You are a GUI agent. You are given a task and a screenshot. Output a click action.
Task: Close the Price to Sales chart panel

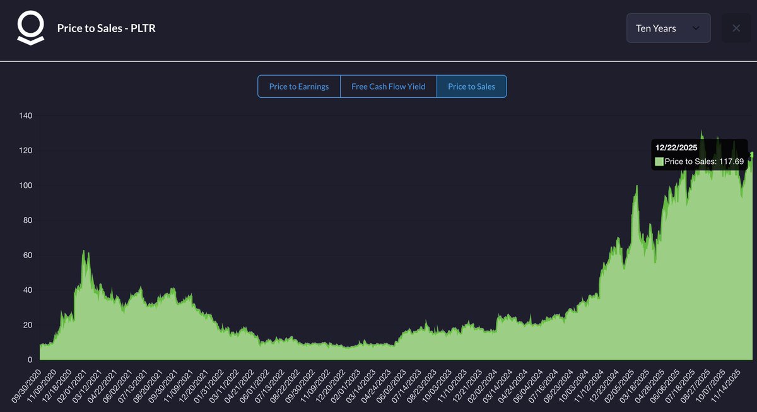[736, 28]
